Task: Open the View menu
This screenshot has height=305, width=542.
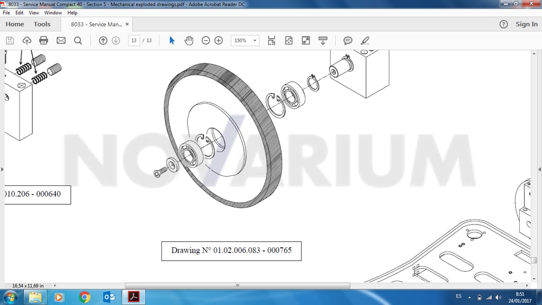Action: pos(33,13)
